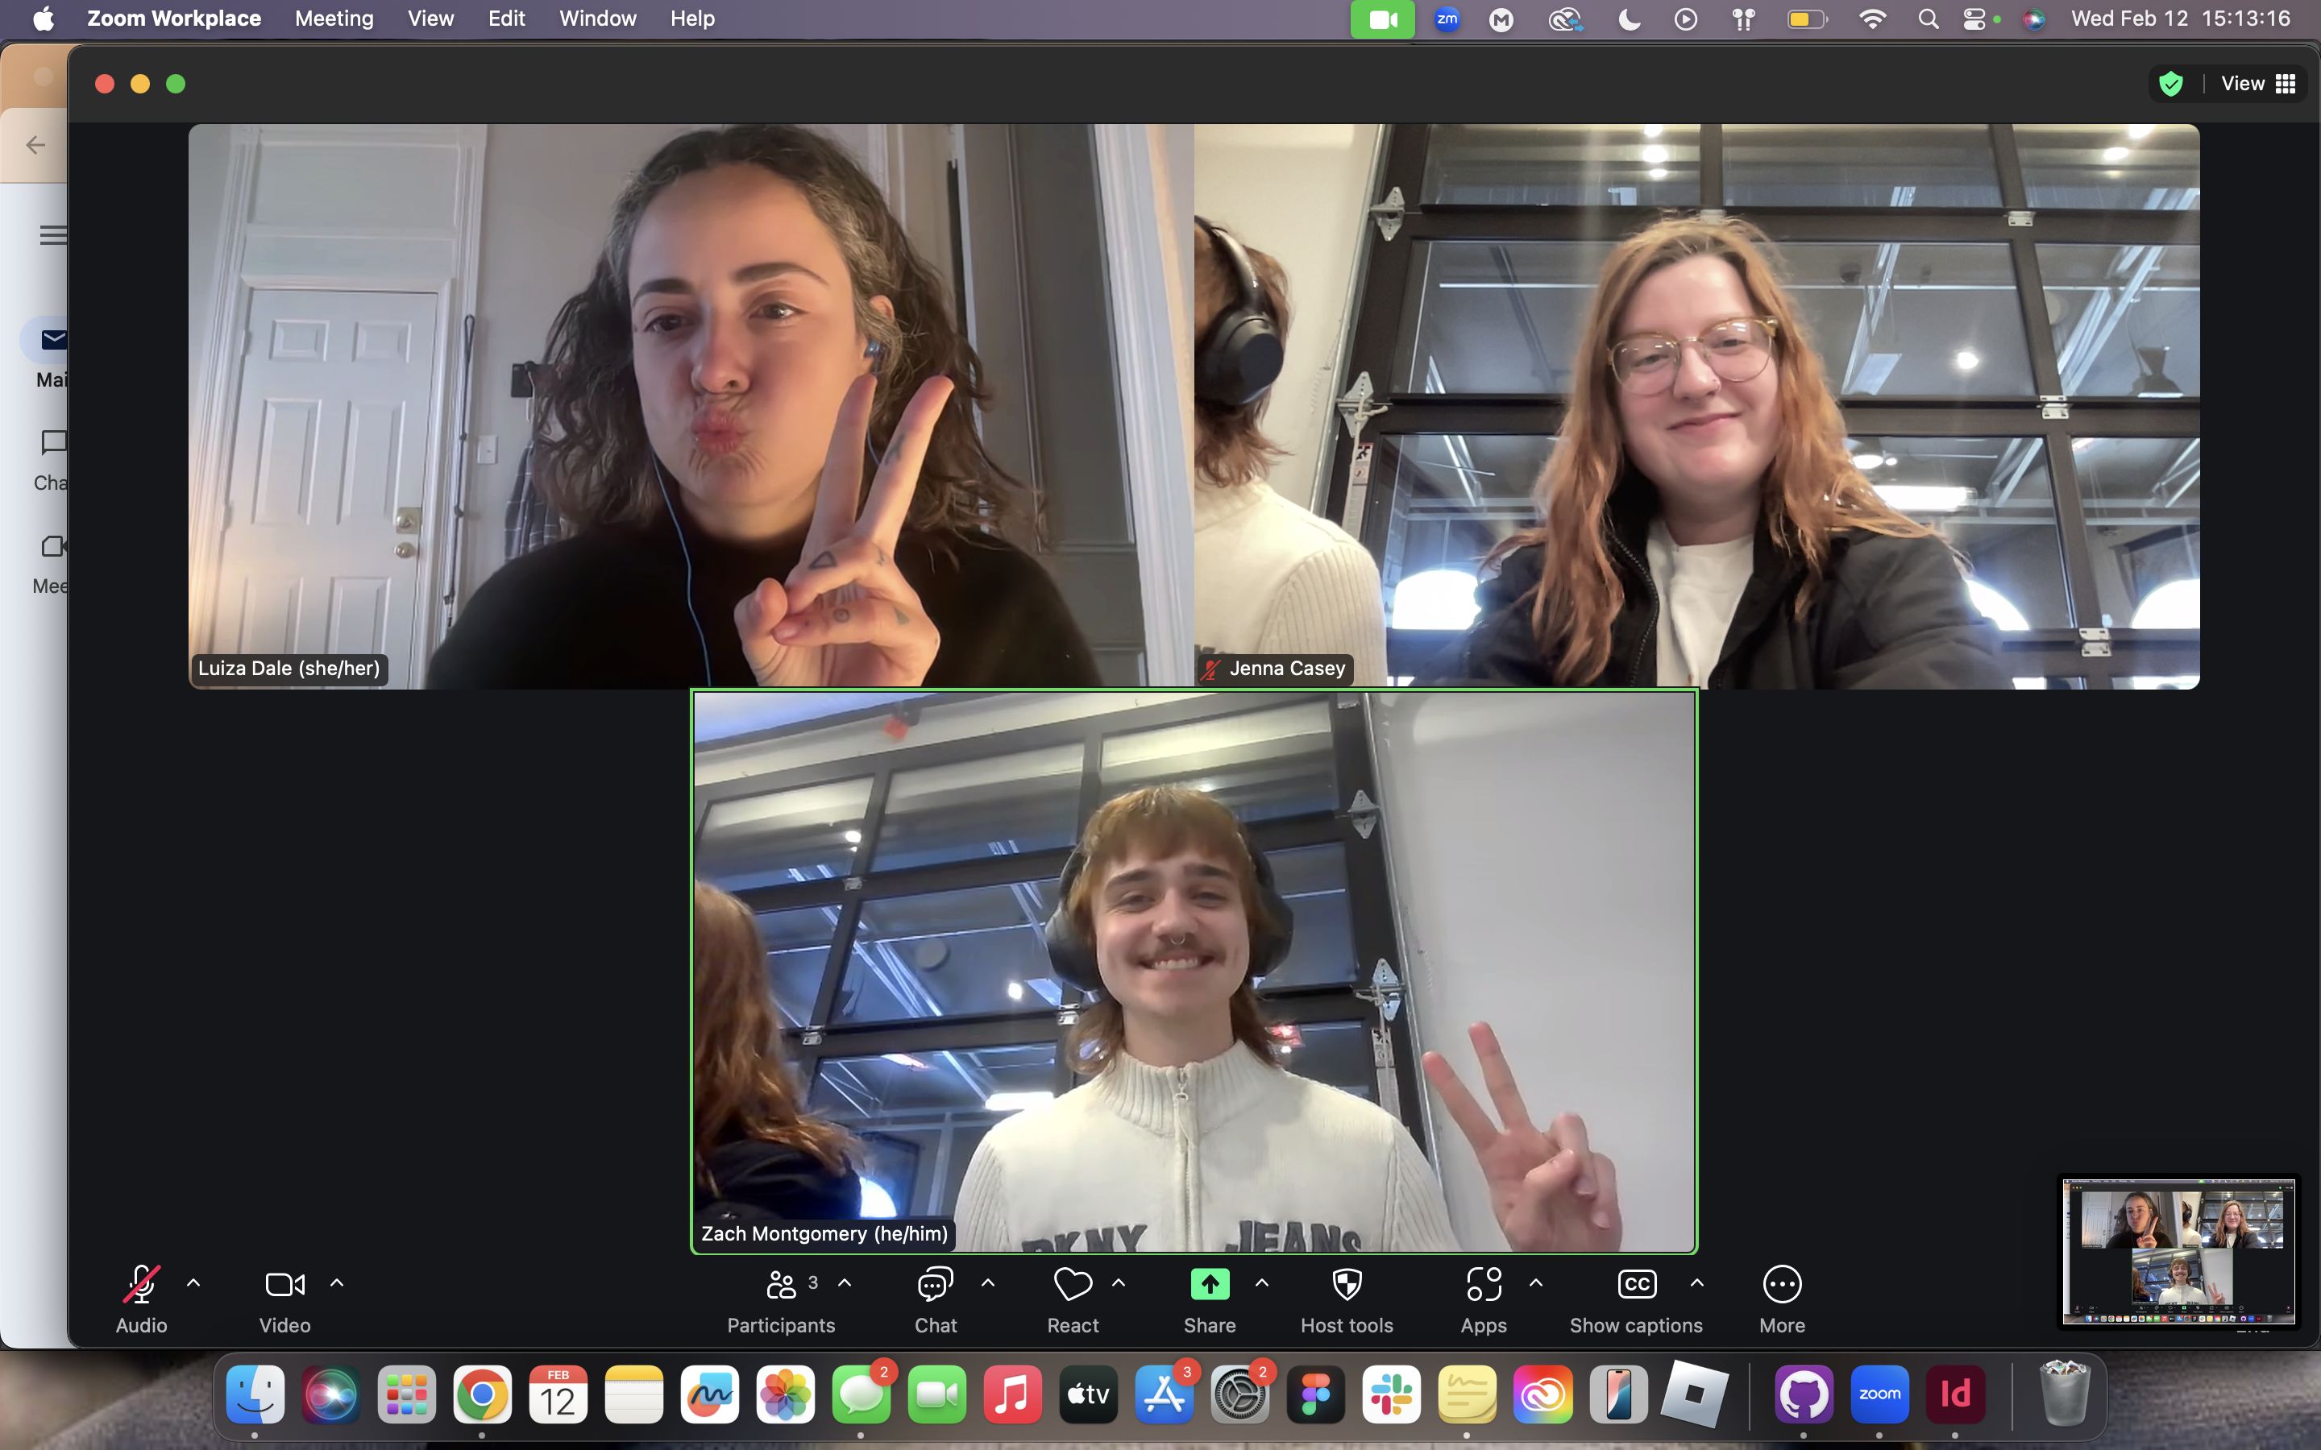Click the screen preview thumbnail
Viewport: 2321px width, 1450px height.
point(2178,1252)
